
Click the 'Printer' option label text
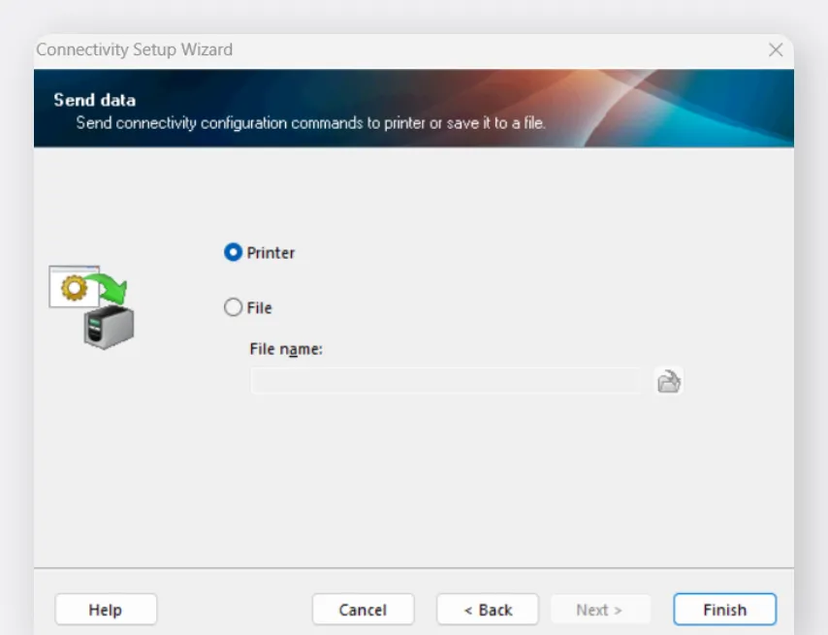[271, 253]
